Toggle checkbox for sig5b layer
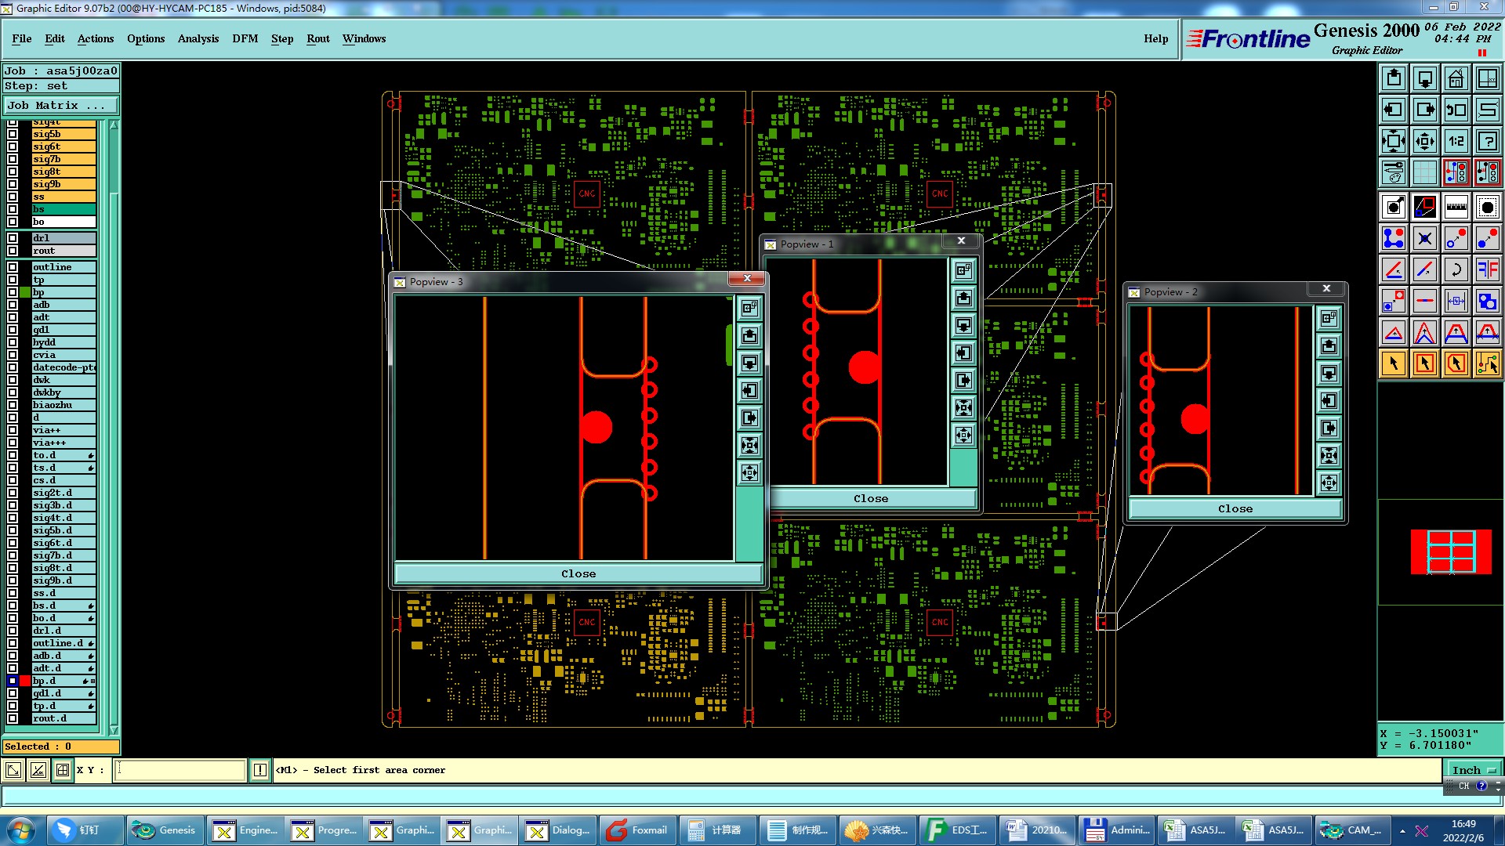The image size is (1505, 846). pos(13,134)
